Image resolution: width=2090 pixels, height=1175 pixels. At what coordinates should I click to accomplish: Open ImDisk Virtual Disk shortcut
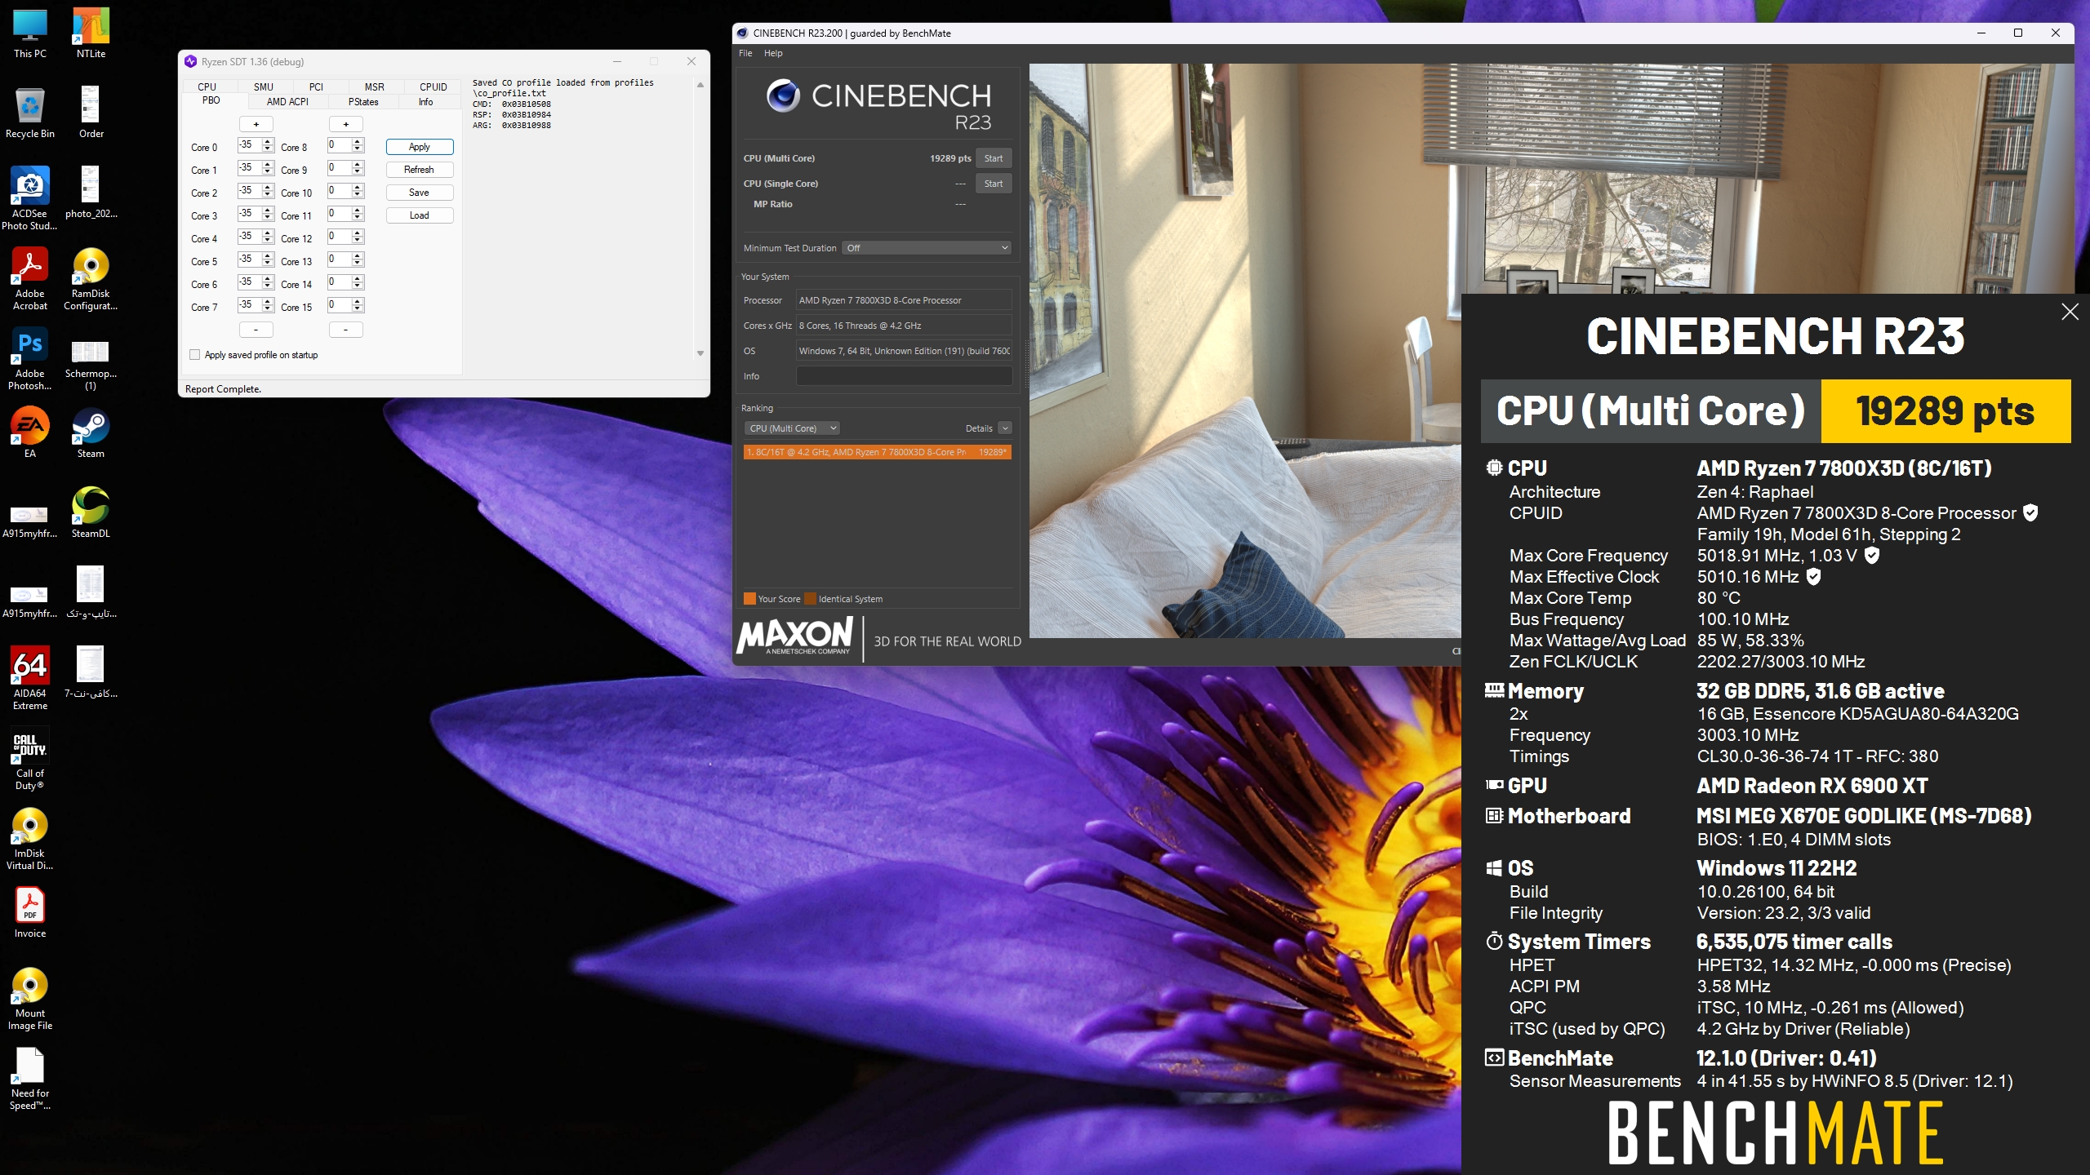pyautogui.click(x=30, y=838)
